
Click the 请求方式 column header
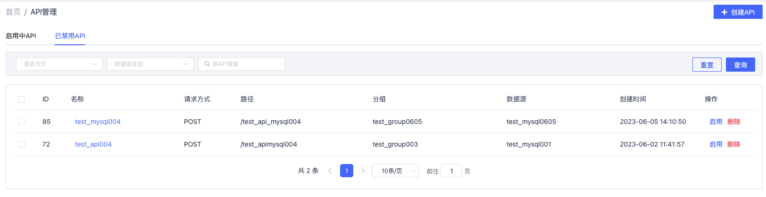pos(197,99)
